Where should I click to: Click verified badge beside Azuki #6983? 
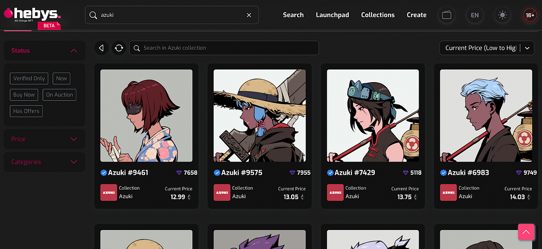pos(443,173)
